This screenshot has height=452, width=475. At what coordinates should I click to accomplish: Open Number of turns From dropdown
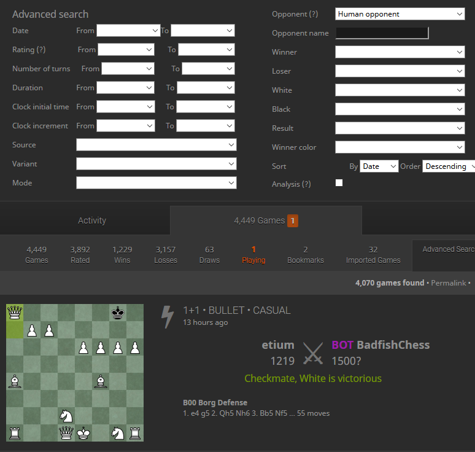tap(128, 69)
